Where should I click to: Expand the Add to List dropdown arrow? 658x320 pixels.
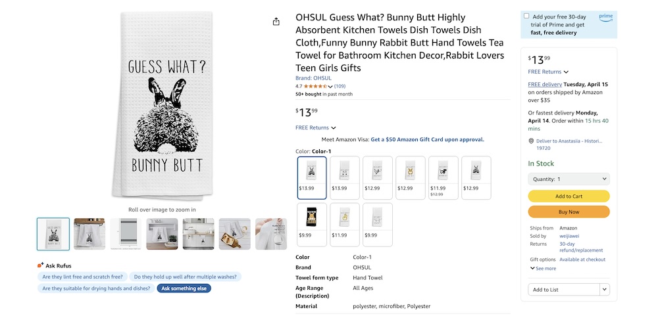(x=605, y=290)
